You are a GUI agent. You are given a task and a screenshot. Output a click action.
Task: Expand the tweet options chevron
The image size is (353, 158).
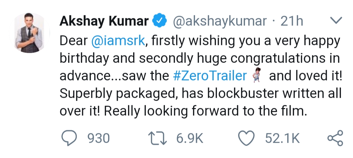coord(336,20)
